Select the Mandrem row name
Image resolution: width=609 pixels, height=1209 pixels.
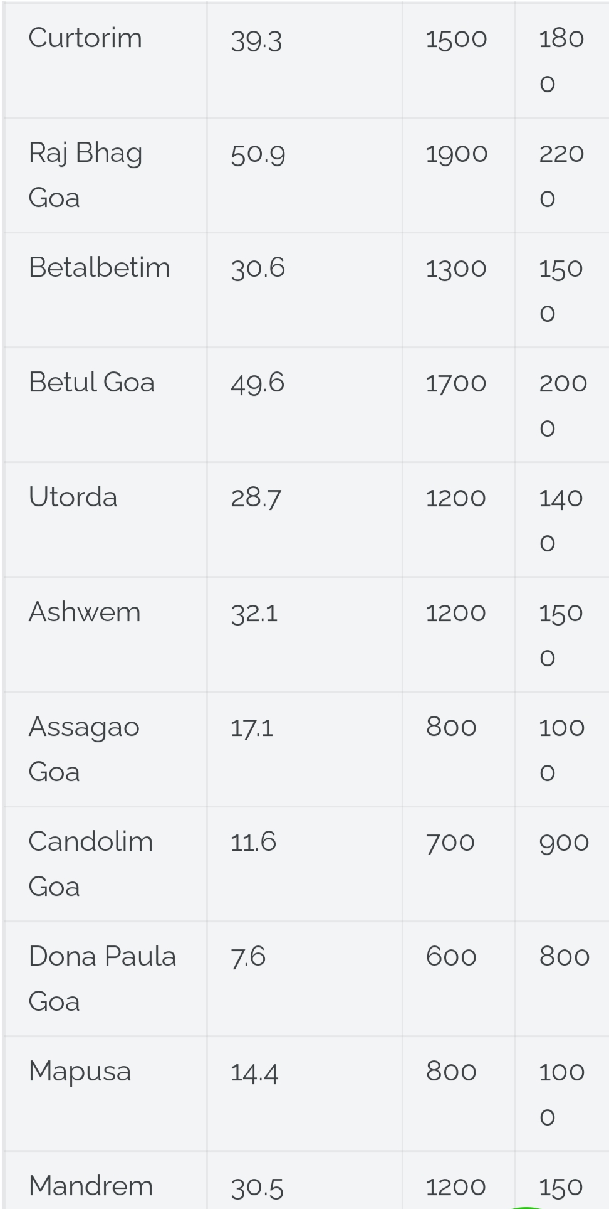click(x=91, y=1186)
